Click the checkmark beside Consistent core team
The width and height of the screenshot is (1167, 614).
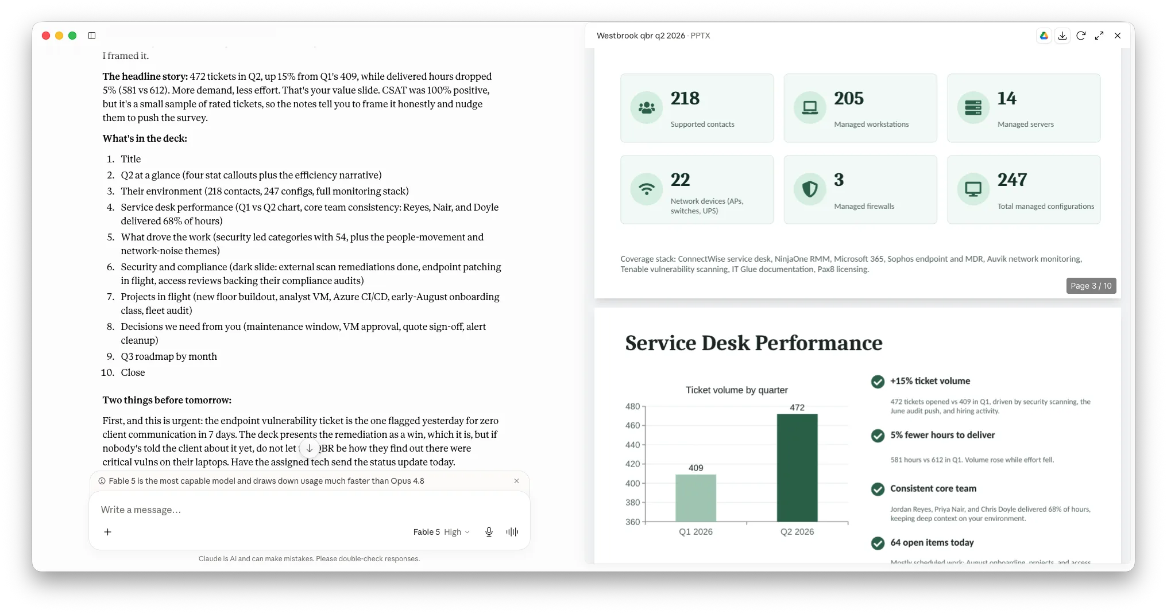click(x=878, y=489)
